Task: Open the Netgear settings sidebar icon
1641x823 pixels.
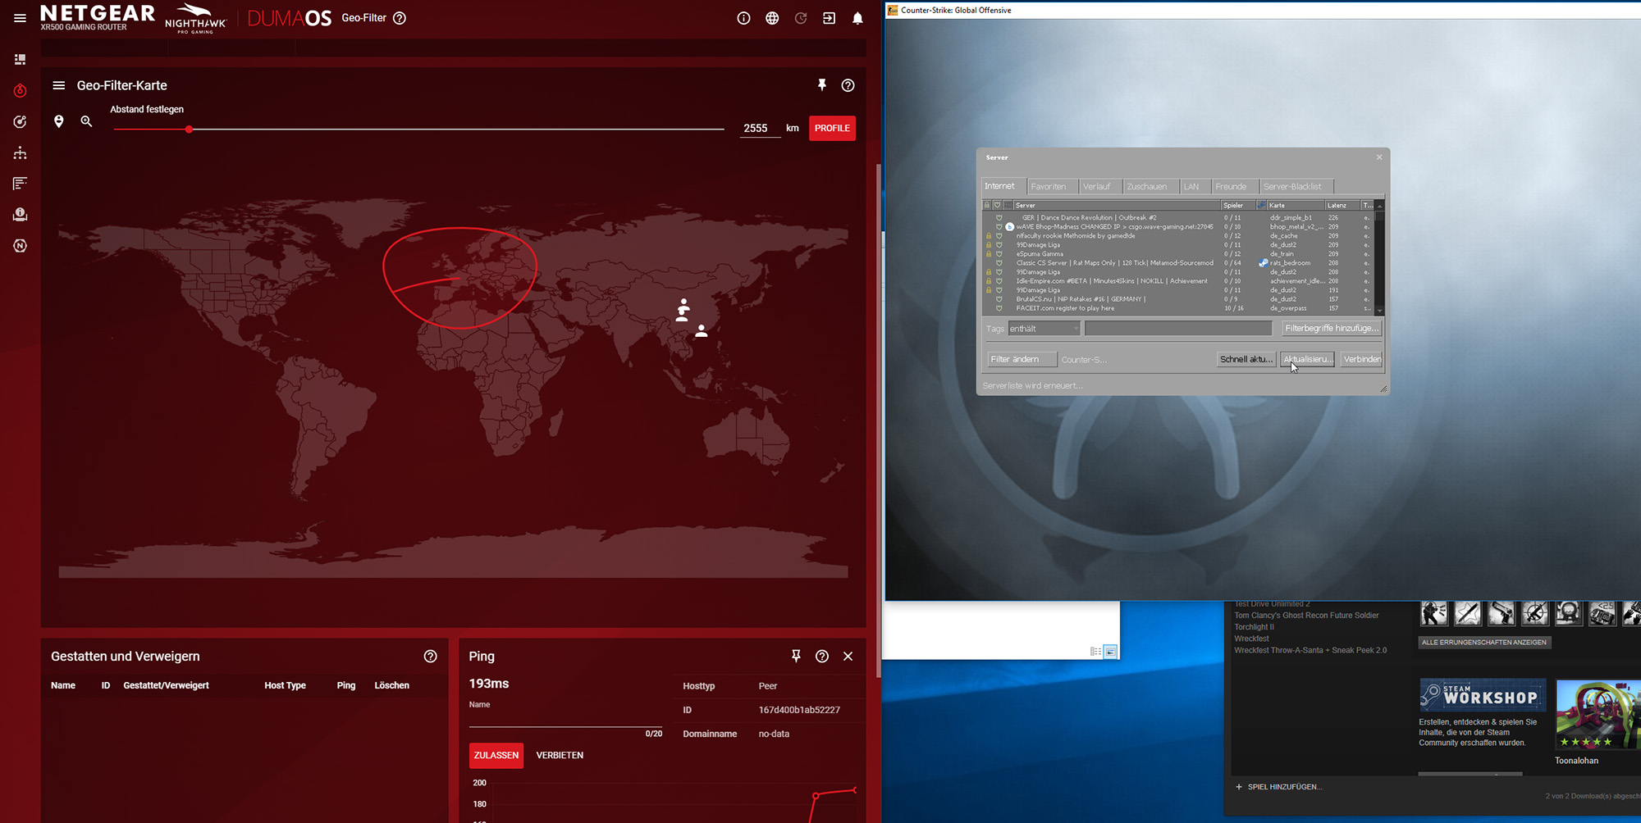Action: (20, 245)
